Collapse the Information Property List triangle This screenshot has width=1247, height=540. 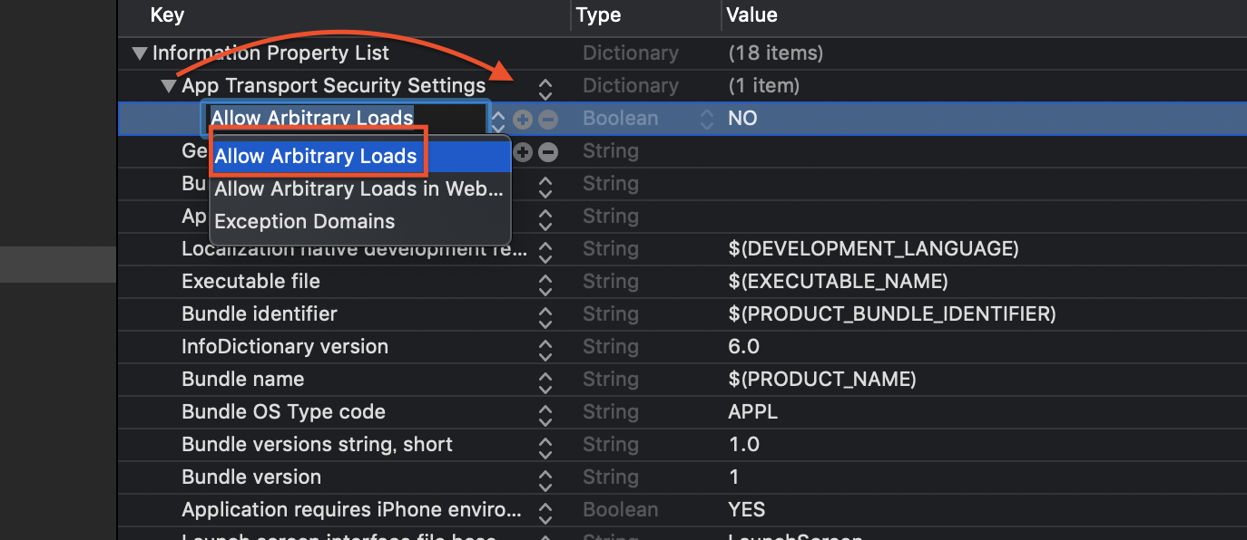click(x=139, y=53)
